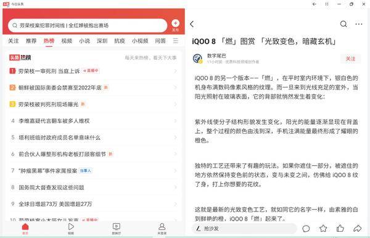370x238 pixels.
Task: Click the 今日头条 app logo in the title bar
Action: 6,4
